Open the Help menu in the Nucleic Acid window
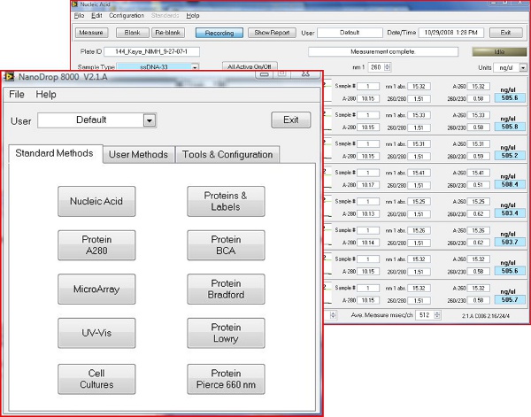Viewport: 531px width, 417px height. [193, 16]
